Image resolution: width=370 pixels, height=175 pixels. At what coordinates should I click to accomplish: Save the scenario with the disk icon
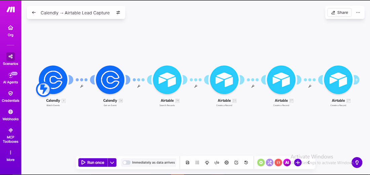[x=188, y=163]
